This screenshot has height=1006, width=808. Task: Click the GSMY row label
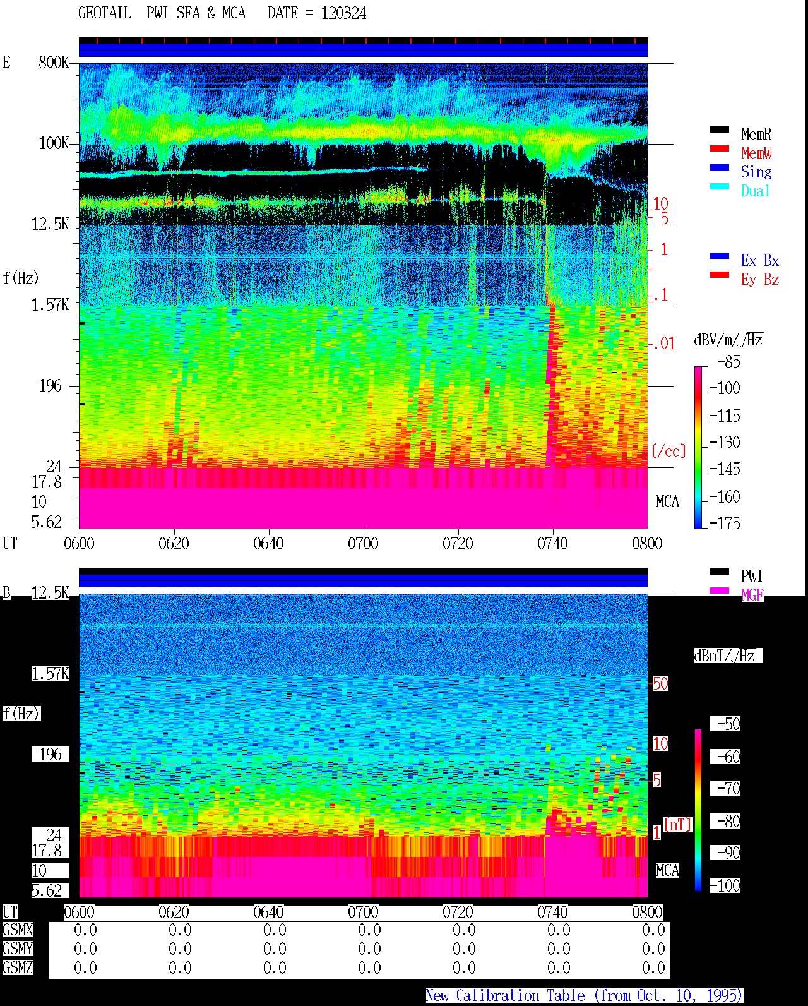pos(18,949)
